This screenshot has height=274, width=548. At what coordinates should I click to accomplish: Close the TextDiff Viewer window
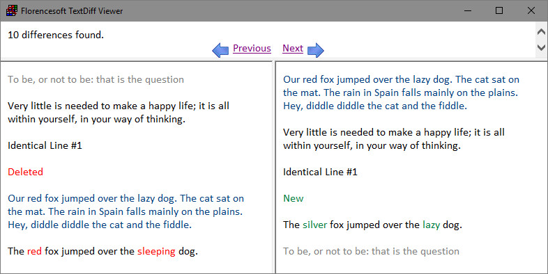coord(531,11)
